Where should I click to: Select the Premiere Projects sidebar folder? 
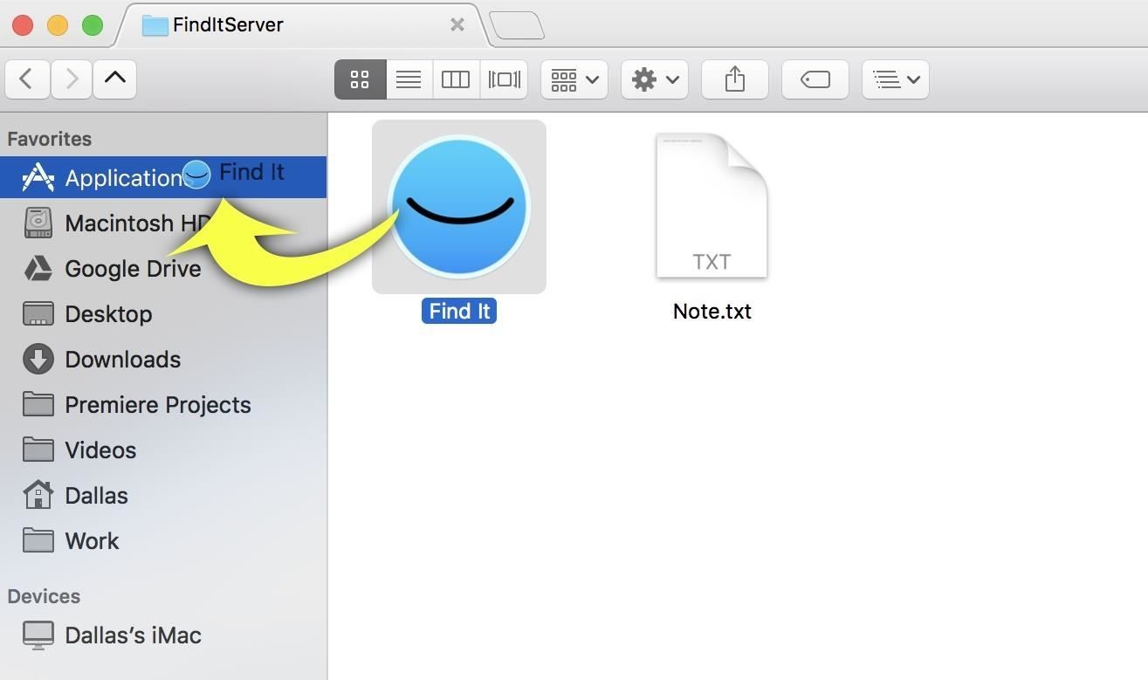click(157, 404)
